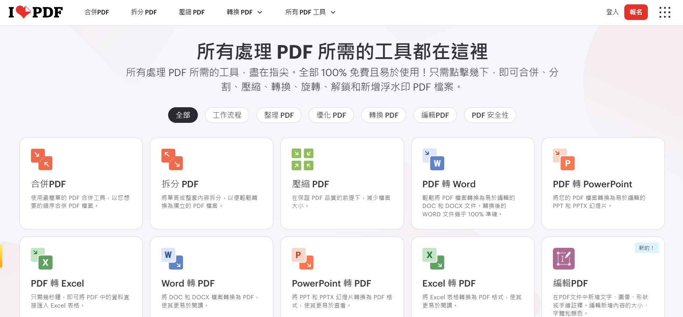Open the PowerPoint 轉 PDF card title

pyautogui.click(x=332, y=283)
